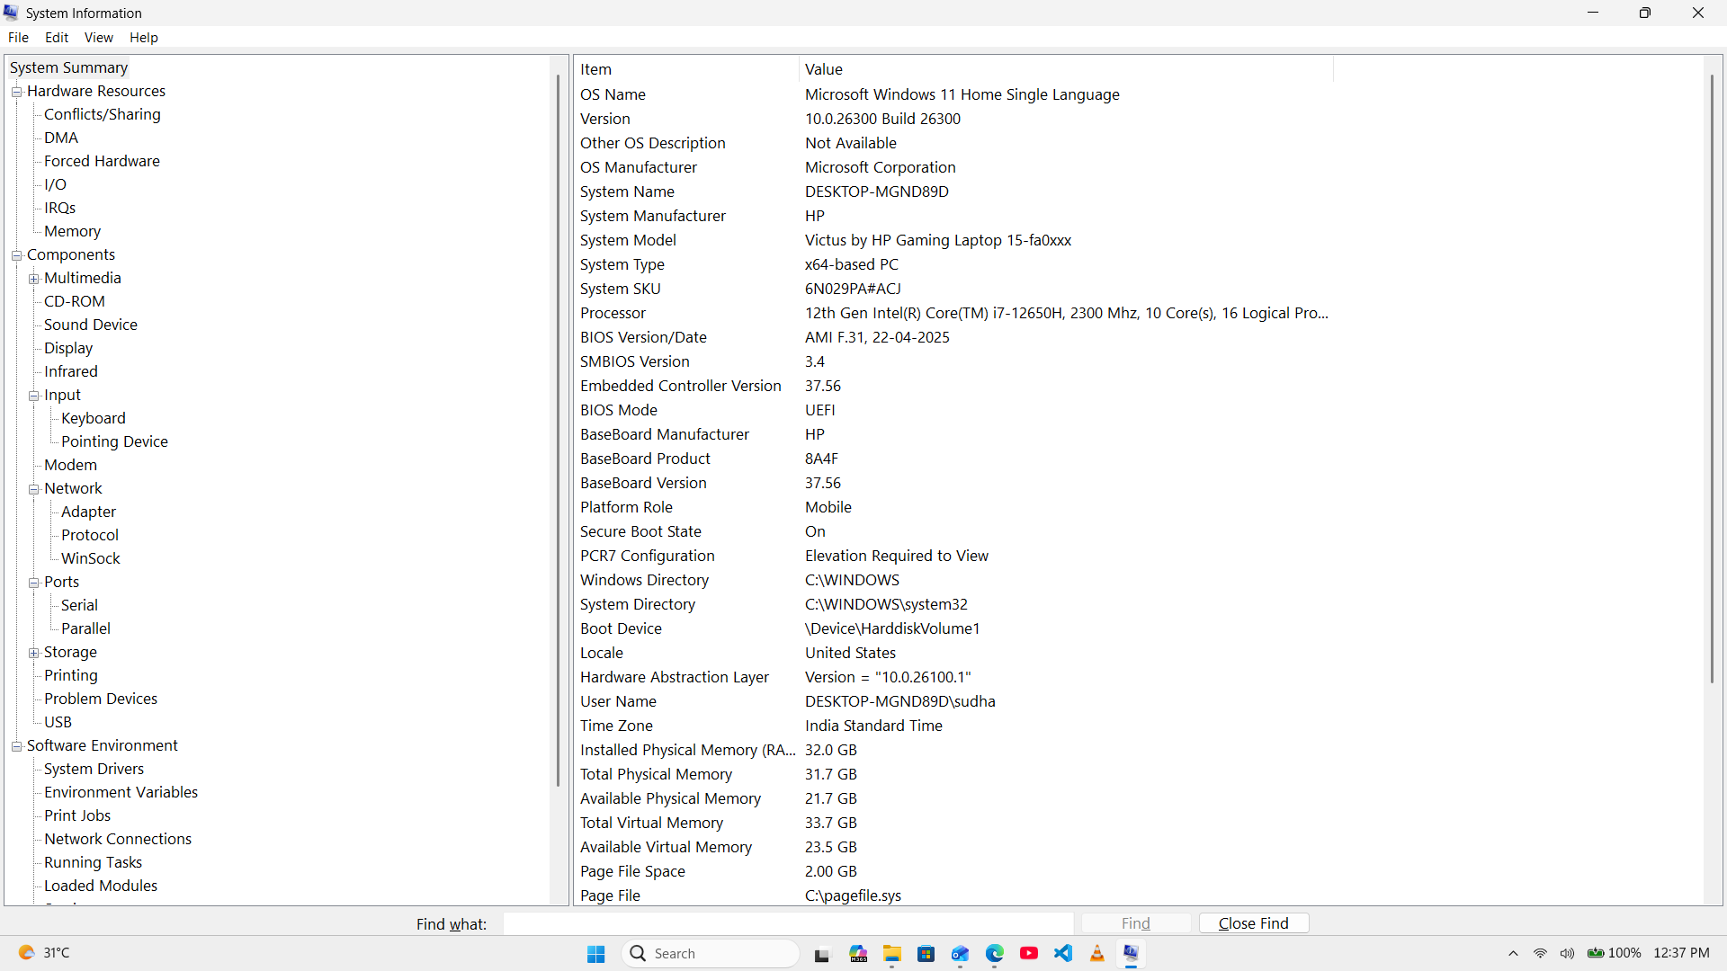1727x971 pixels.
Task: Open the Microsoft Store taskbar icon
Action: [x=926, y=954]
